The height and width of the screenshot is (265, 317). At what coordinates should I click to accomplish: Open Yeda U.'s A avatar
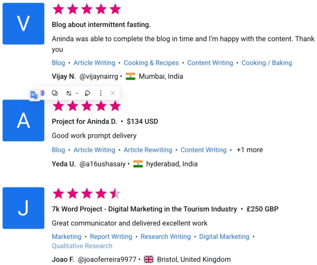click(24, 121)
